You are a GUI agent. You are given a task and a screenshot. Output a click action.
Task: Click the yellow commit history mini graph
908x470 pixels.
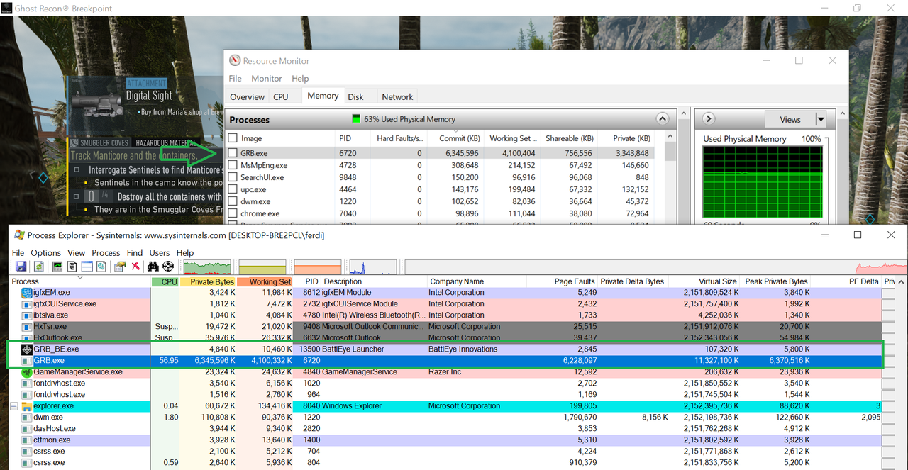click(262, 267)
